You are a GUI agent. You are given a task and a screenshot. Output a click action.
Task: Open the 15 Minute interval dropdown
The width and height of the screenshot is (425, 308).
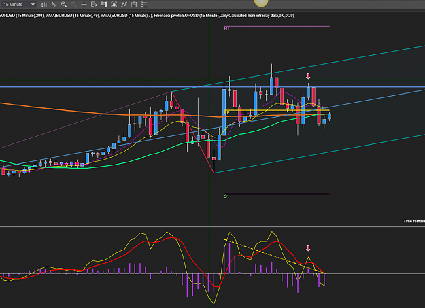18,4
